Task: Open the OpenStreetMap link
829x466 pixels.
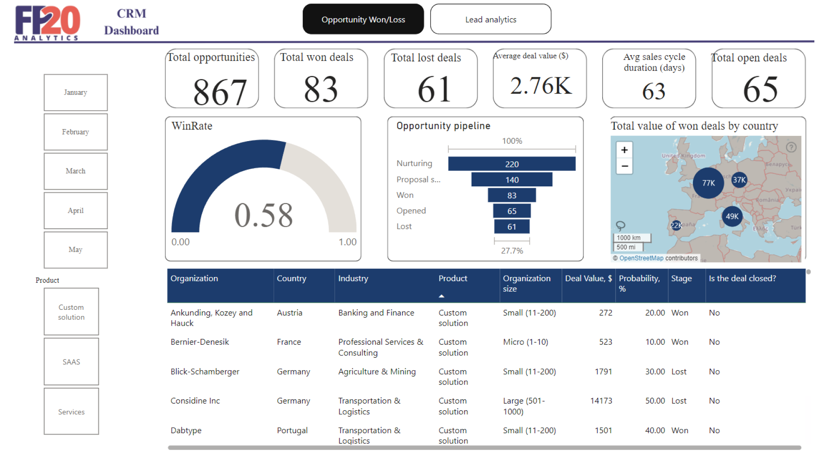Action: click(641, 258)
